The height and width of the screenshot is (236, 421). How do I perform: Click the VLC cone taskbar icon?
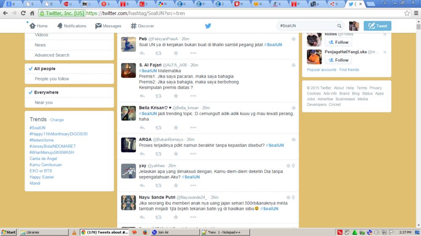point(74,232)
